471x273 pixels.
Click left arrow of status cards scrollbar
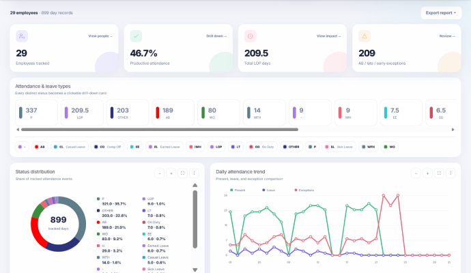[x=18, y=130]
